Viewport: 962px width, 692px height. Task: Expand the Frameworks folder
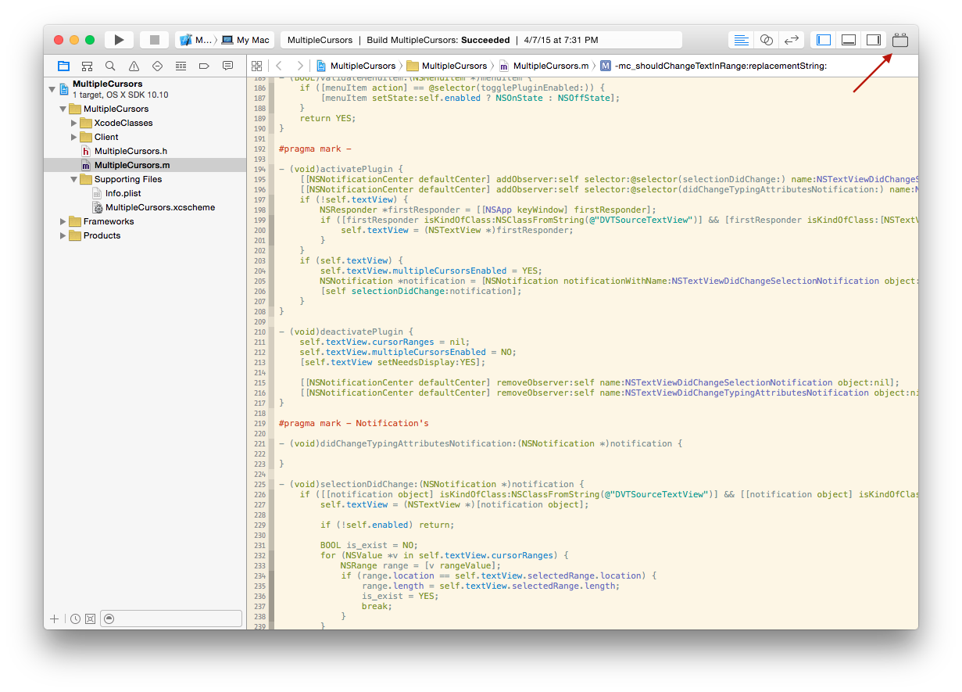[x=63, y=221]
